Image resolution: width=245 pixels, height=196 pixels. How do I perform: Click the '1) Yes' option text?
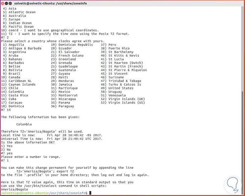click(7, 146)
